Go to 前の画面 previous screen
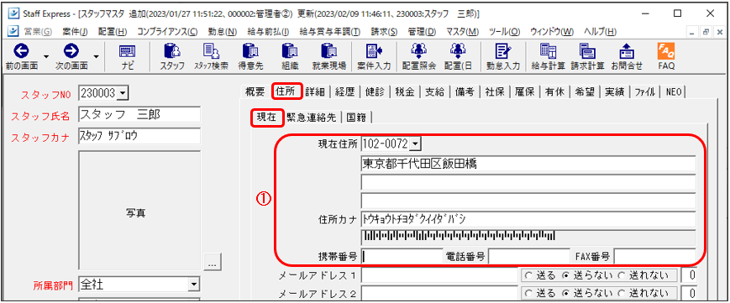 click(22, 57)
